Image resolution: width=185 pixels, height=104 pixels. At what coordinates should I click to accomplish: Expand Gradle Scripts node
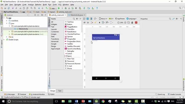[4, 40]
